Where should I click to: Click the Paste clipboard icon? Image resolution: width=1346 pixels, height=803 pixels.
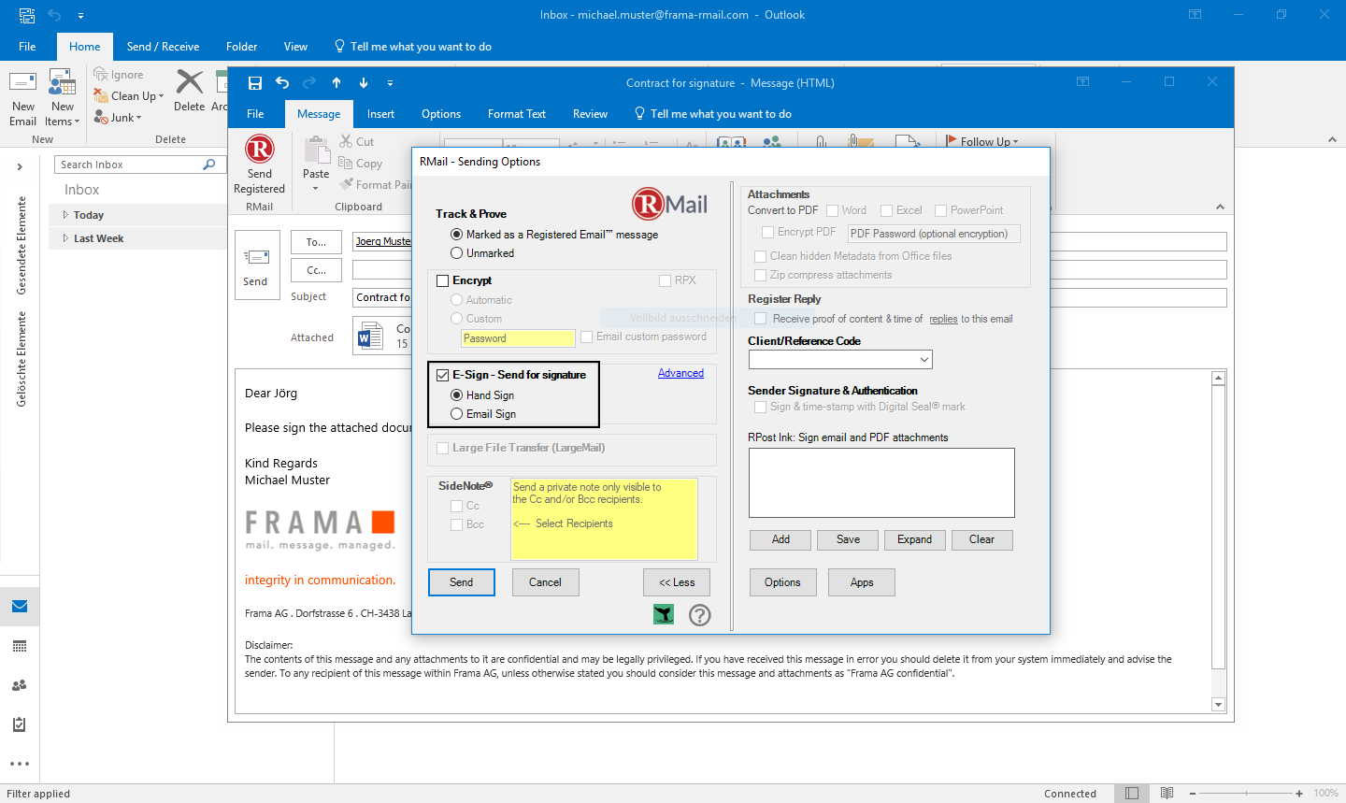coord(317,150)
